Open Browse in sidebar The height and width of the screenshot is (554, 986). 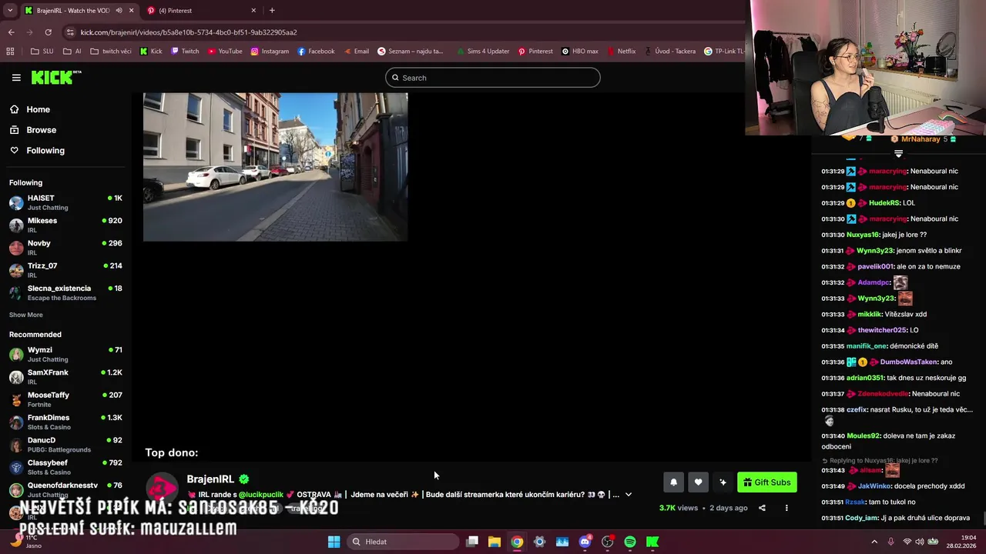pos(41,130)
